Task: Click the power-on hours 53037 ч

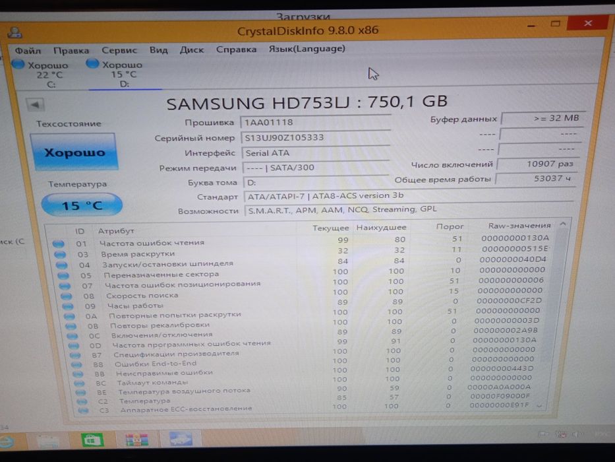Action: tap(535, 178)
